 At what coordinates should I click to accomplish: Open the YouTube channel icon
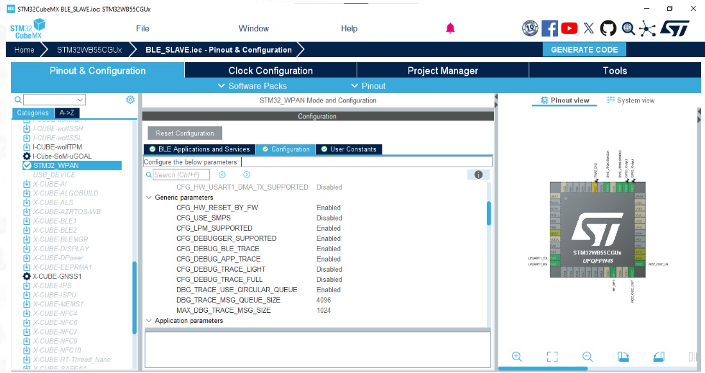[x=570, y=27]
